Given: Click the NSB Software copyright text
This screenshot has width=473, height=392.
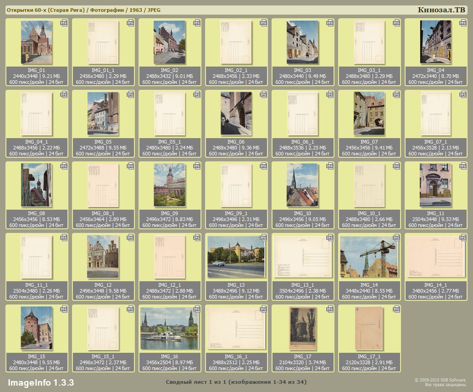Looking at the screenshot, I should point(440,382).
